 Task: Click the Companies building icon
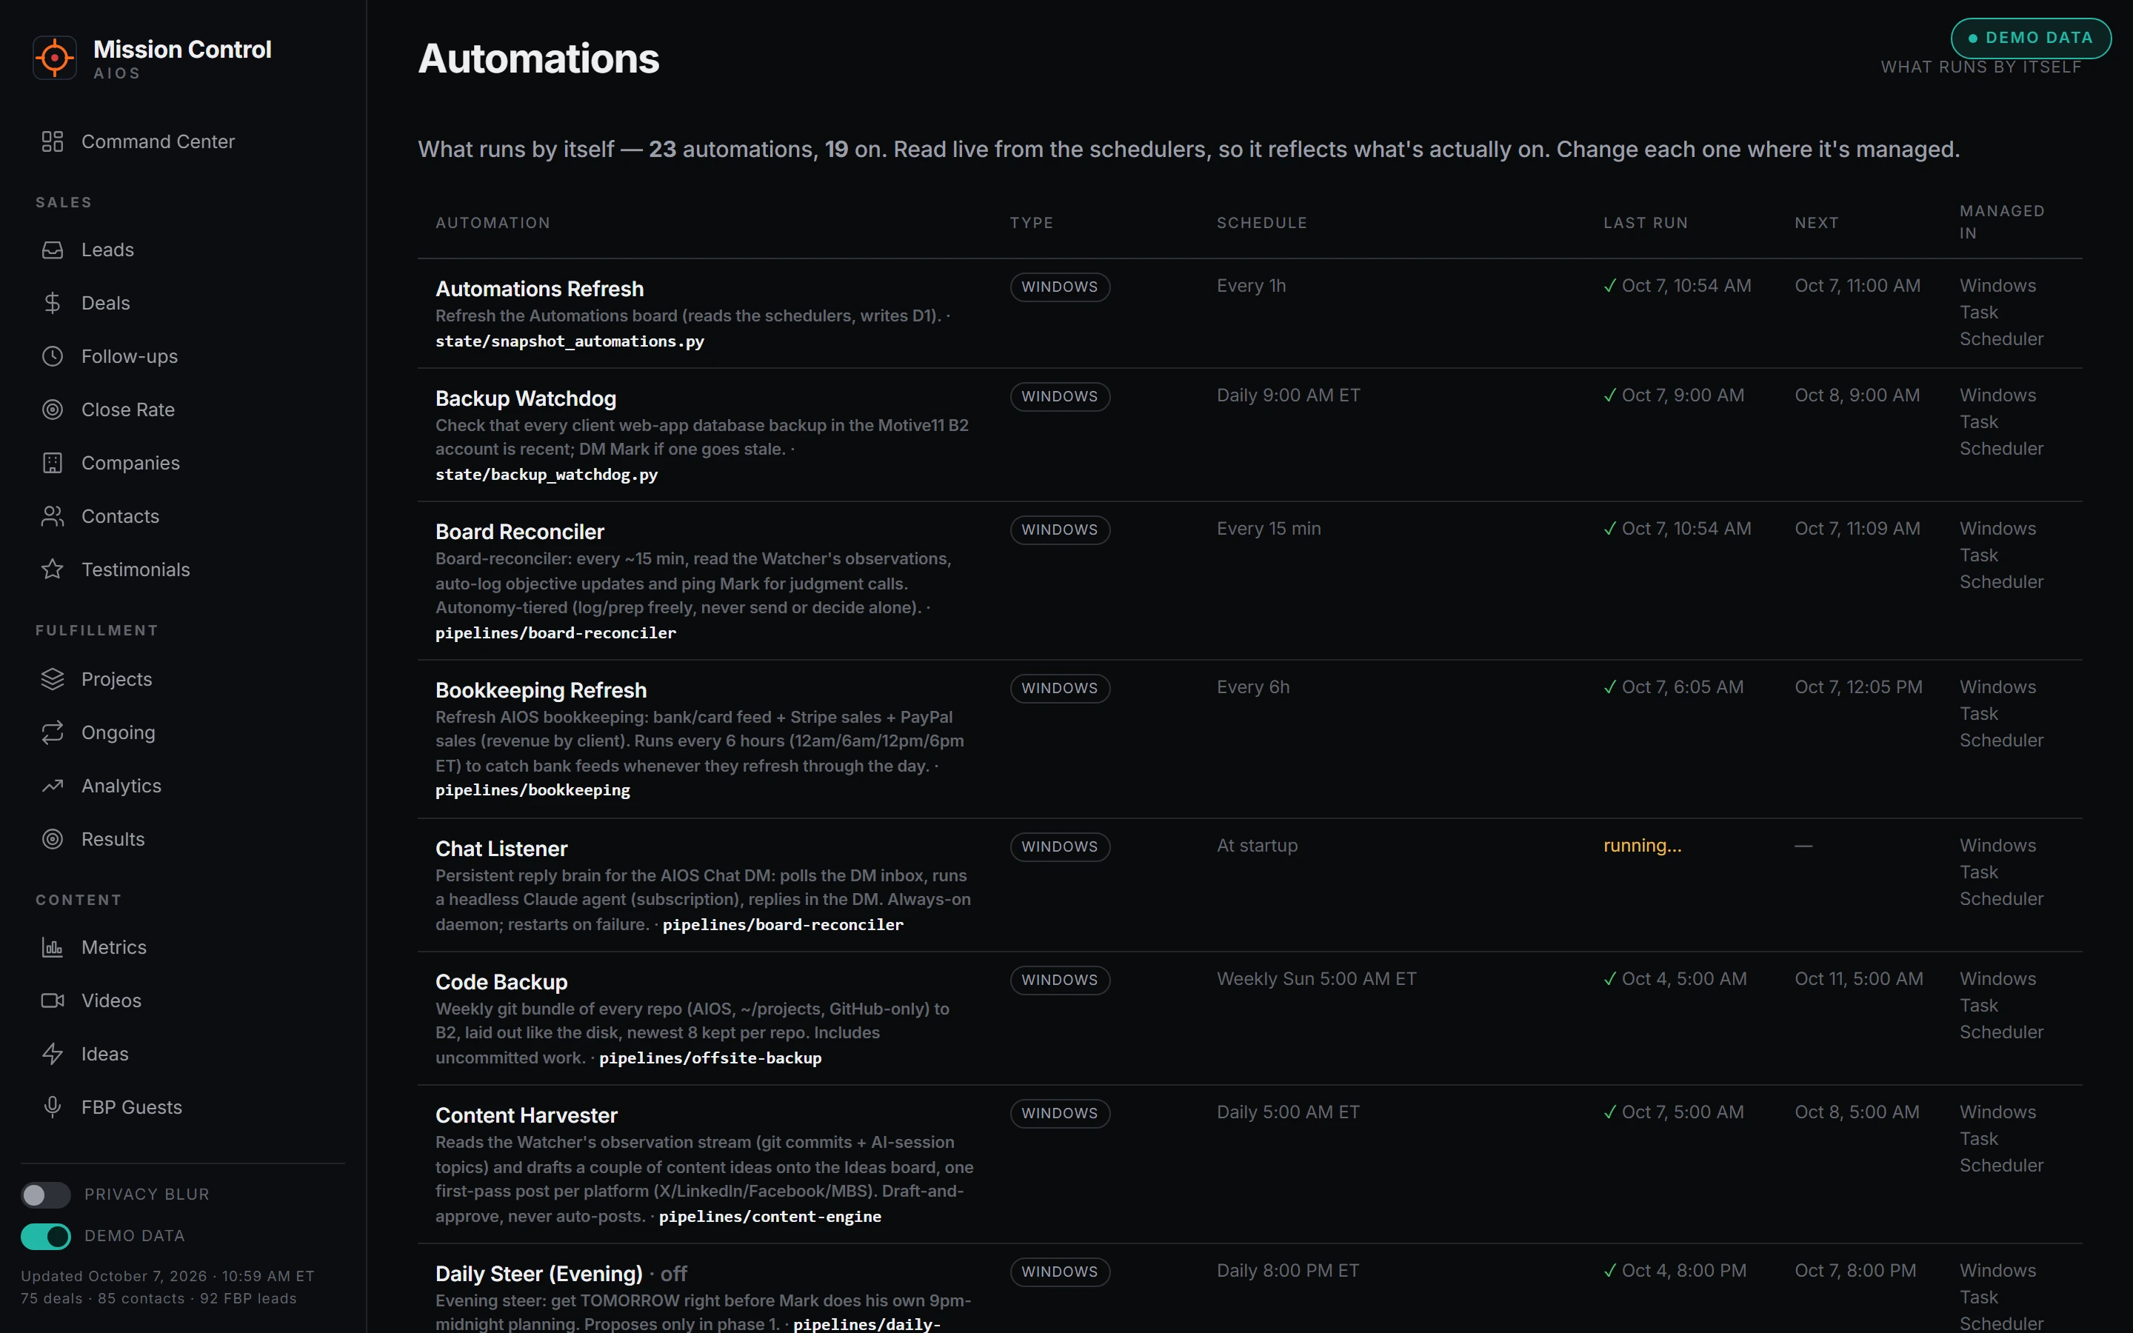pyautogui.click(x=53, y=463)
